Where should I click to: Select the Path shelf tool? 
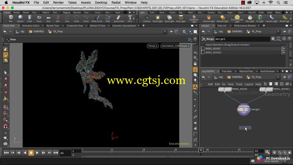click(x=108, y=19)
